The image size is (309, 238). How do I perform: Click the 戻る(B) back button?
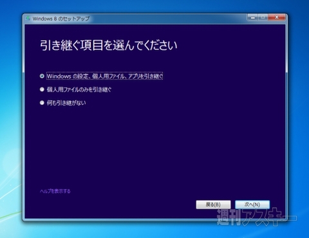(213, 205)
